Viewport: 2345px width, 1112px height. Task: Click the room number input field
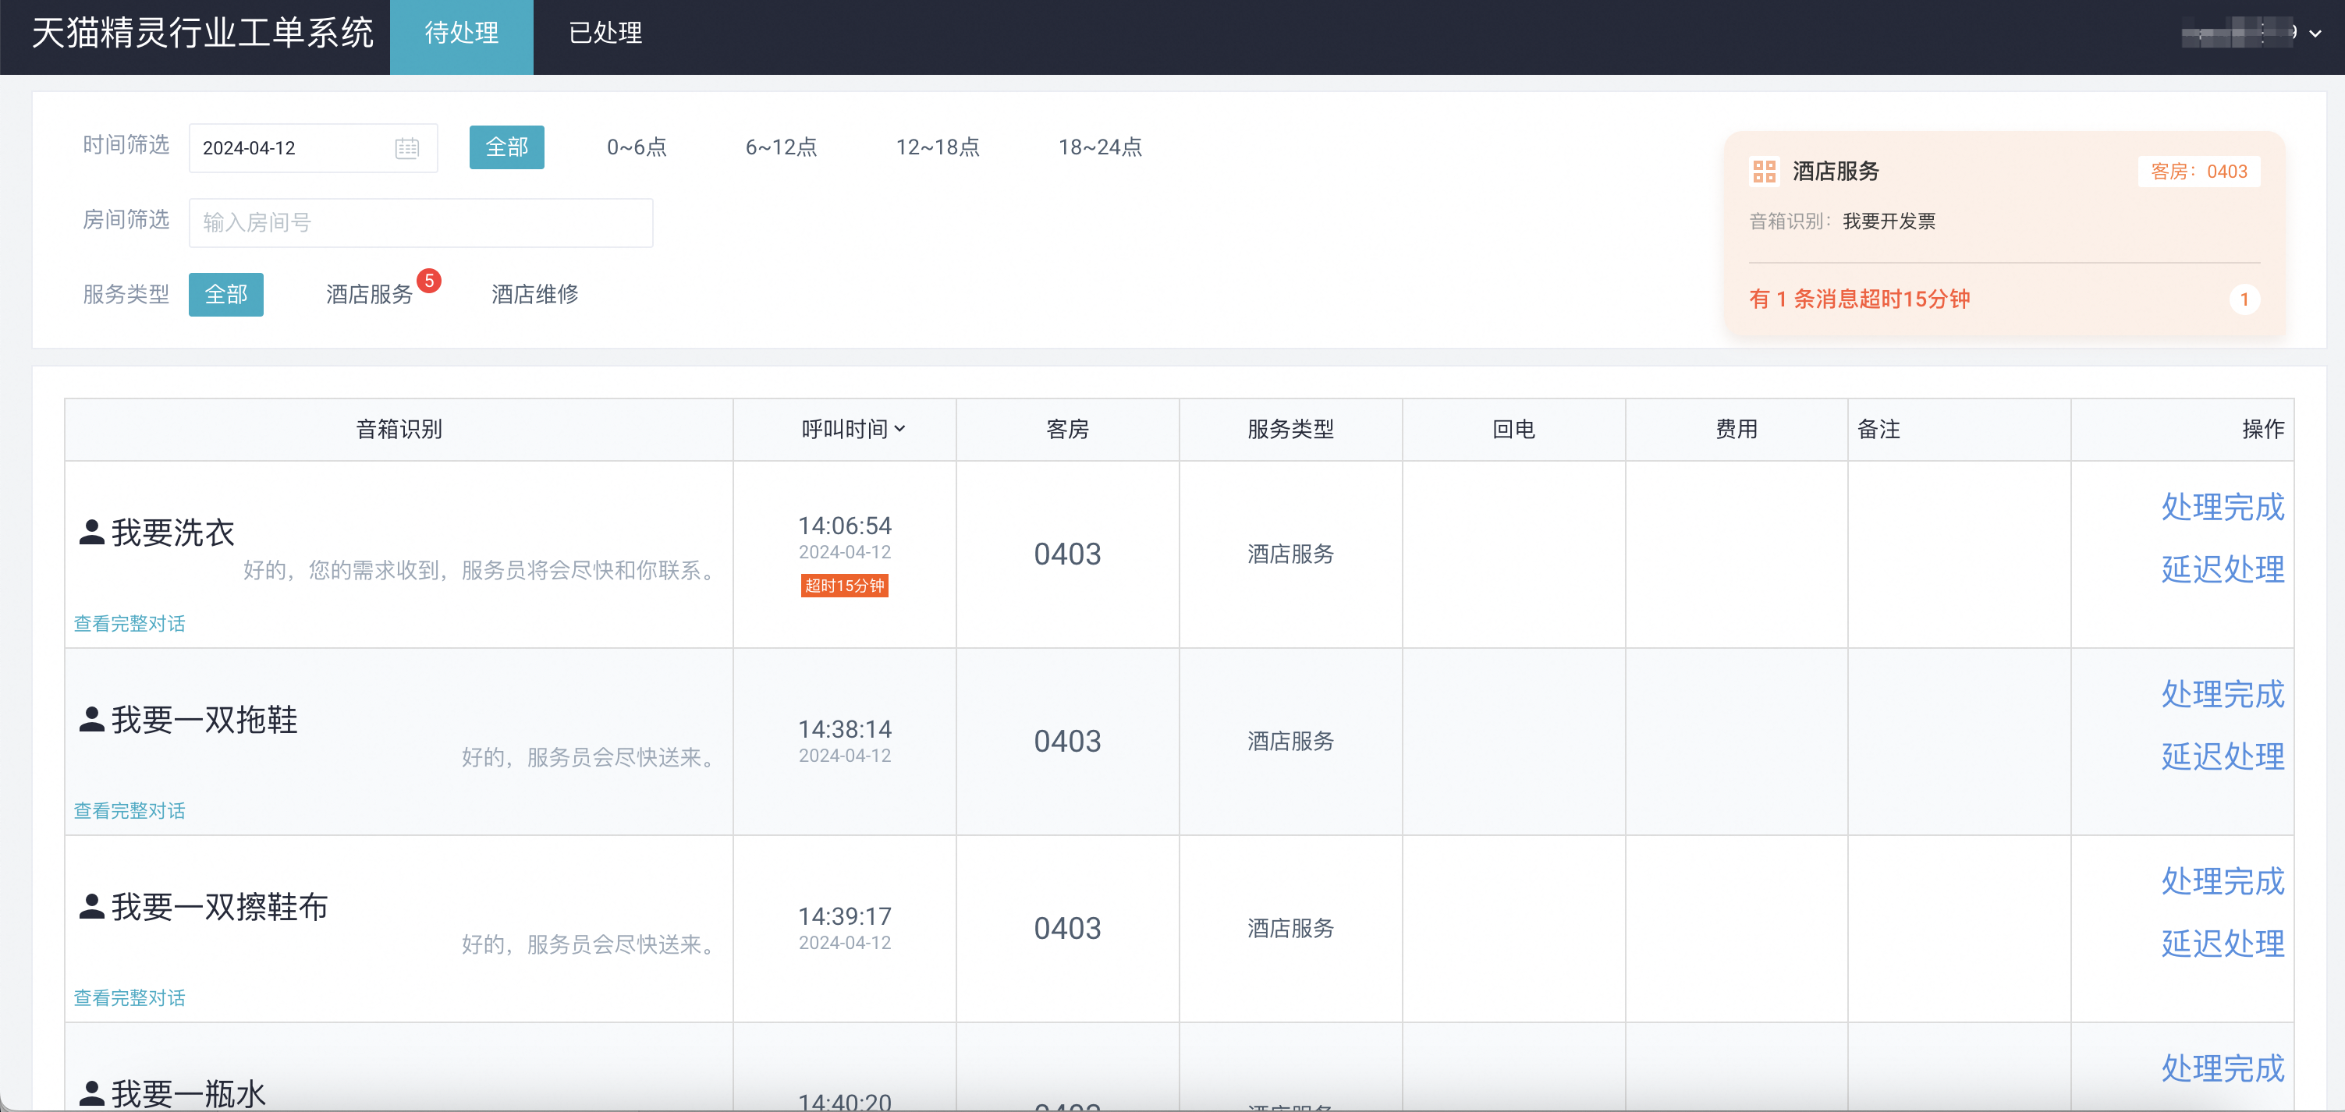pyautogui.click(x=420, y=223)
